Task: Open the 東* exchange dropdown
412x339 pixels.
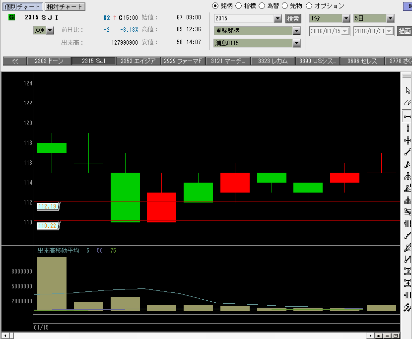Action: coord(50,30)
